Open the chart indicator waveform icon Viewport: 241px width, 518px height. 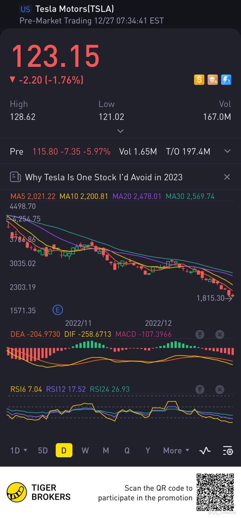click(x=205, y=451)
